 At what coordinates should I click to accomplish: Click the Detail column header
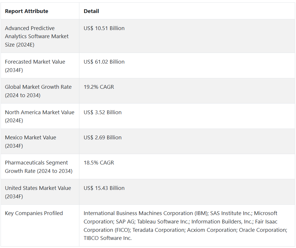coord(91,11)
